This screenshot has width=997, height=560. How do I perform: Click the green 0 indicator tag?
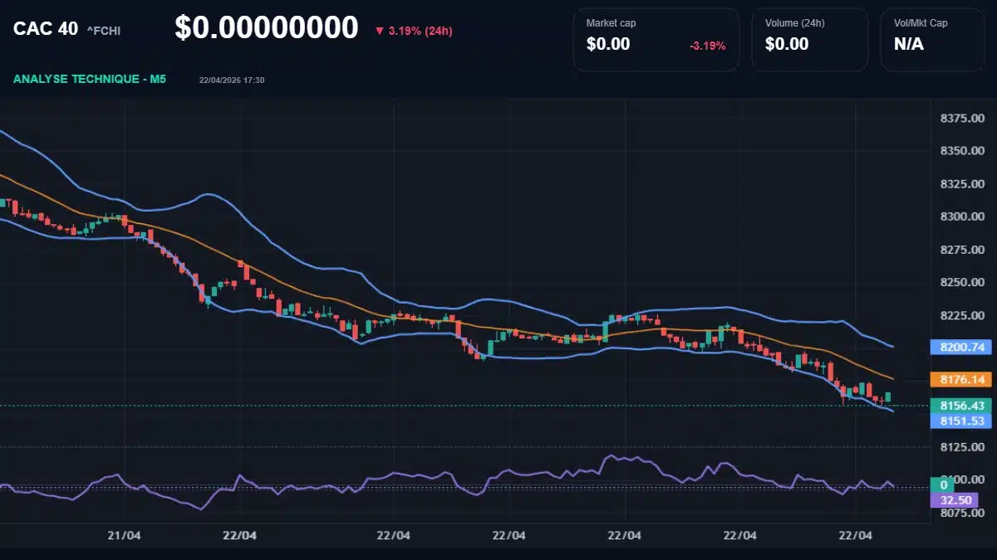click(x=944, y=485)
